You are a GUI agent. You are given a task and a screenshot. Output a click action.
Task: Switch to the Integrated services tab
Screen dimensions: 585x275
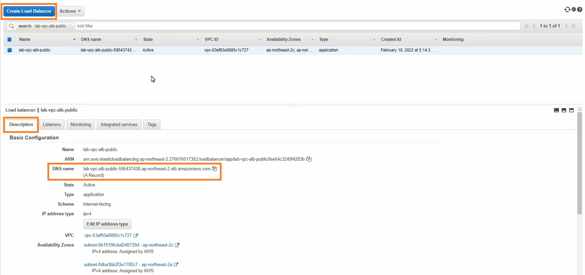(x=119, y=125)
